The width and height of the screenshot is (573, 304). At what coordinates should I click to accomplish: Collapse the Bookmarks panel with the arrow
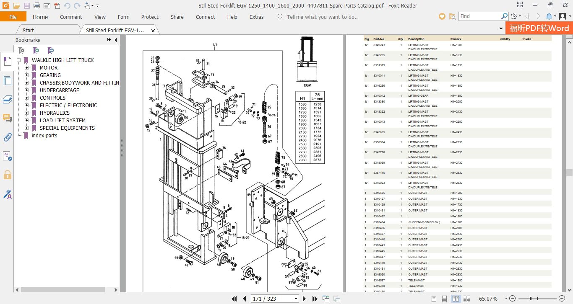click(116, 40)
